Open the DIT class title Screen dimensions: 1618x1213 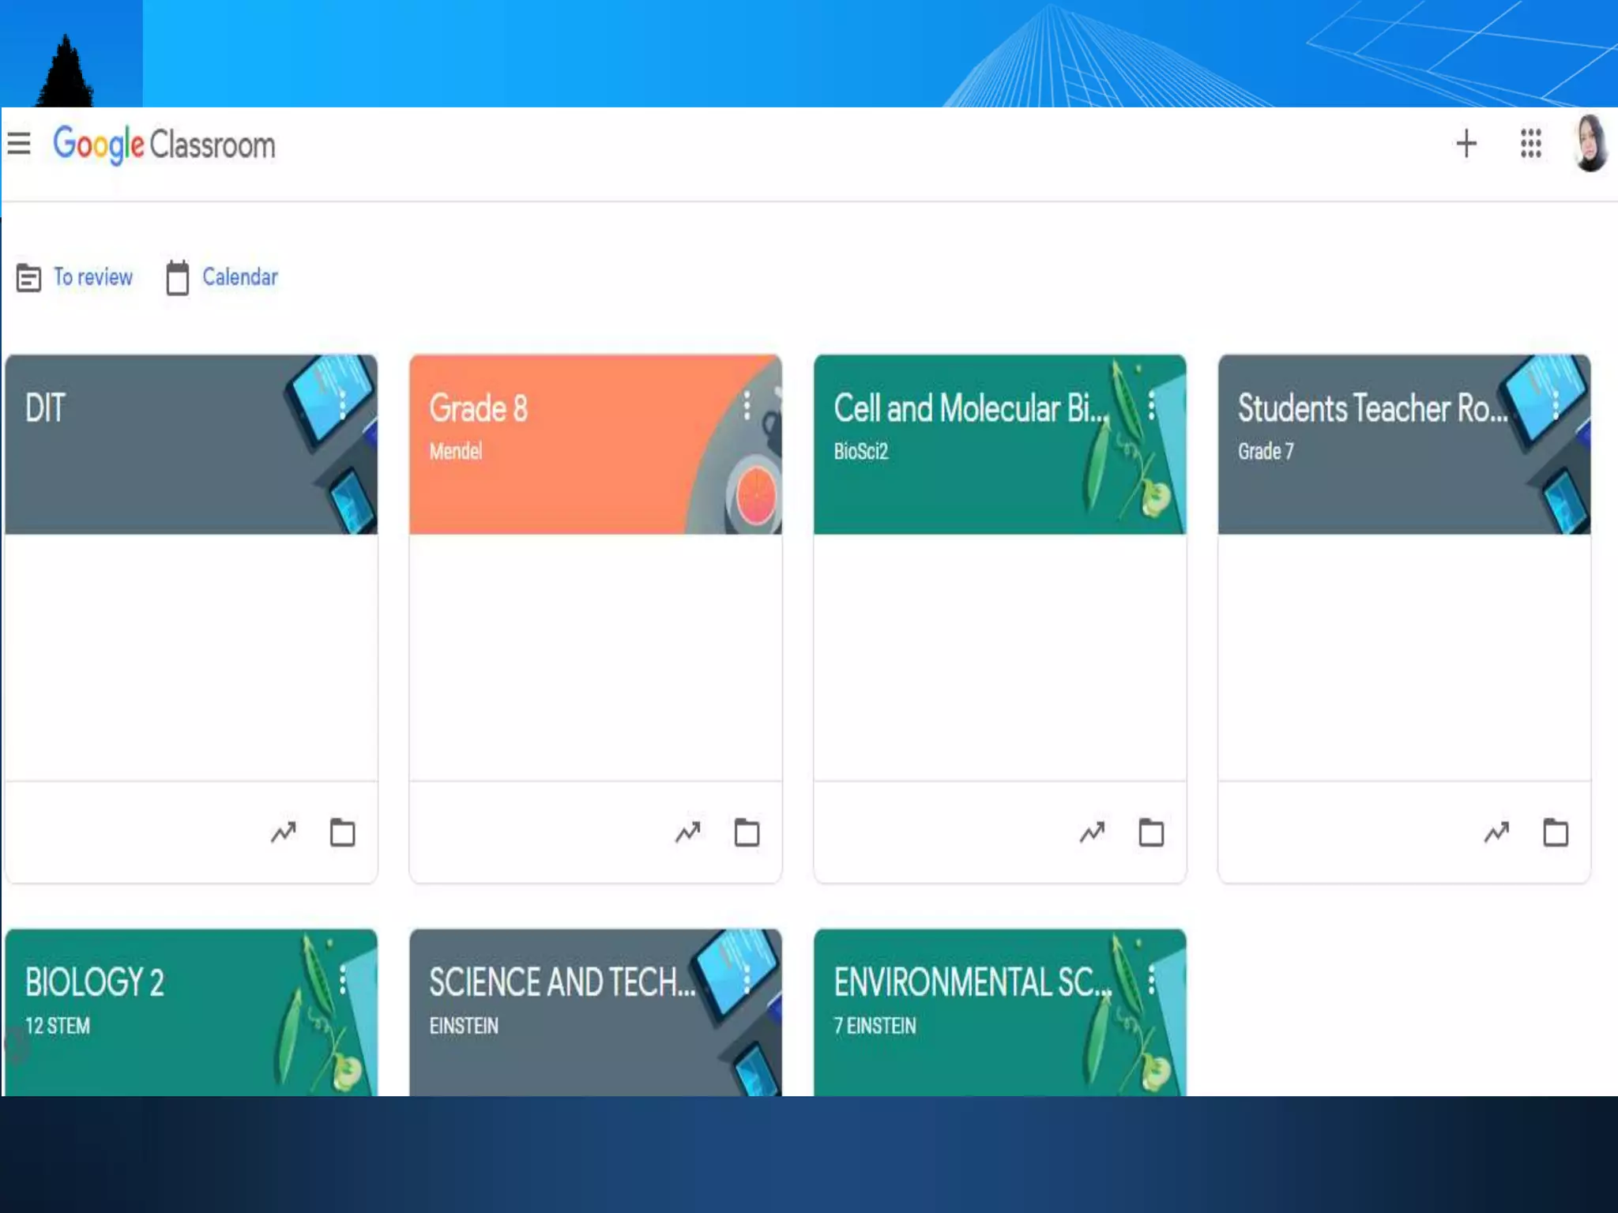[45, 409]
